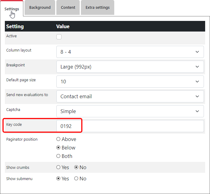Viewport: 210px width, 194px height.
Task: Open the Content tab
Action: pyautogui.click(x=68, y=8)
